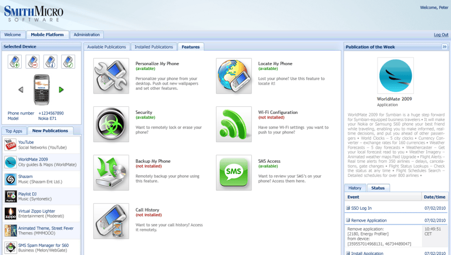The image size is (451, 255).
Task: Collapse the Publication of the Week panel
Action: pyautogui.click(x=445, y=46)
